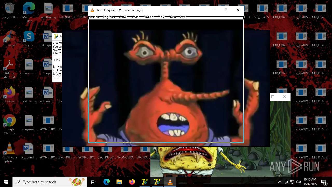The image size is (332, 187).
Task: Open Task View from the taskbar
Action: 93,182
